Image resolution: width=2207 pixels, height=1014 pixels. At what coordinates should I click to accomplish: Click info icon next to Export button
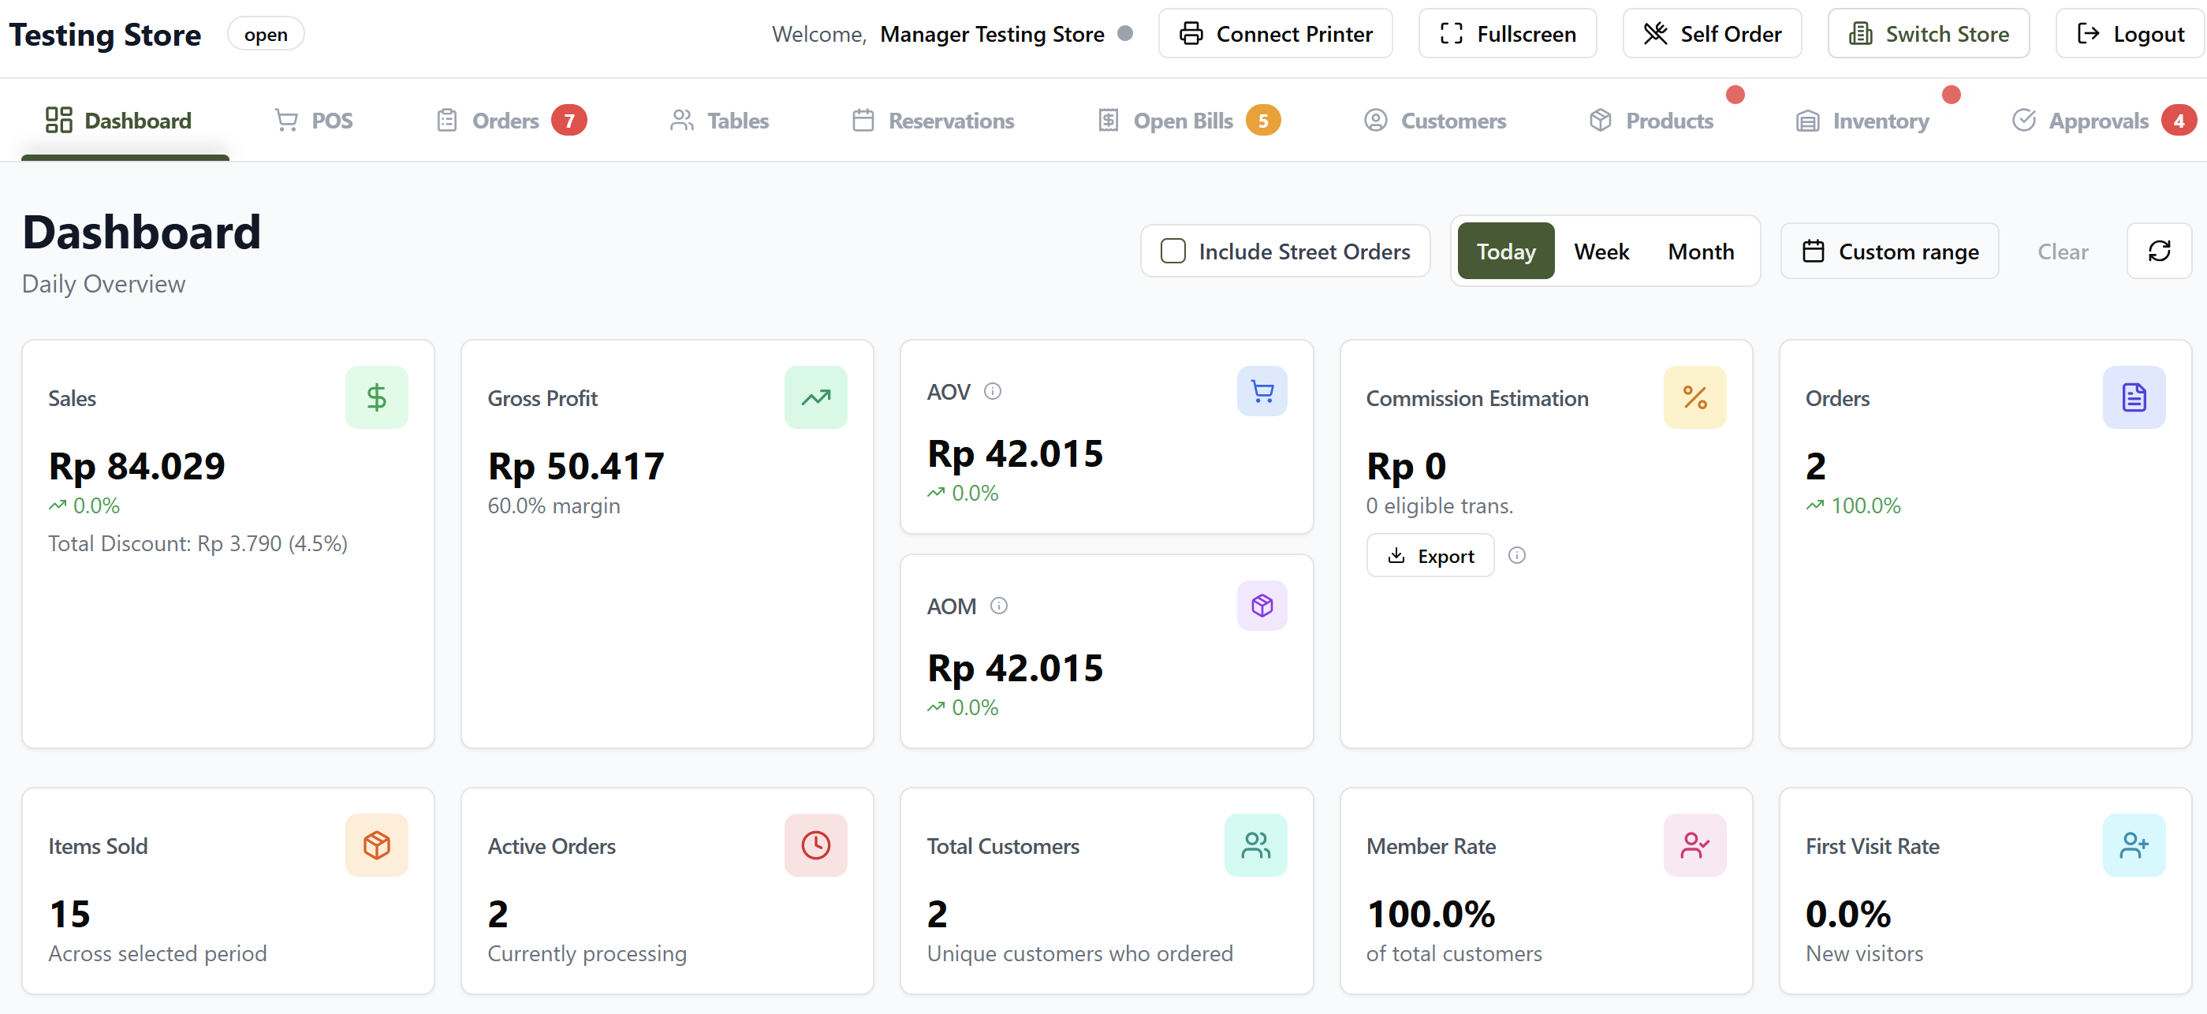[x=1516, y=555]
